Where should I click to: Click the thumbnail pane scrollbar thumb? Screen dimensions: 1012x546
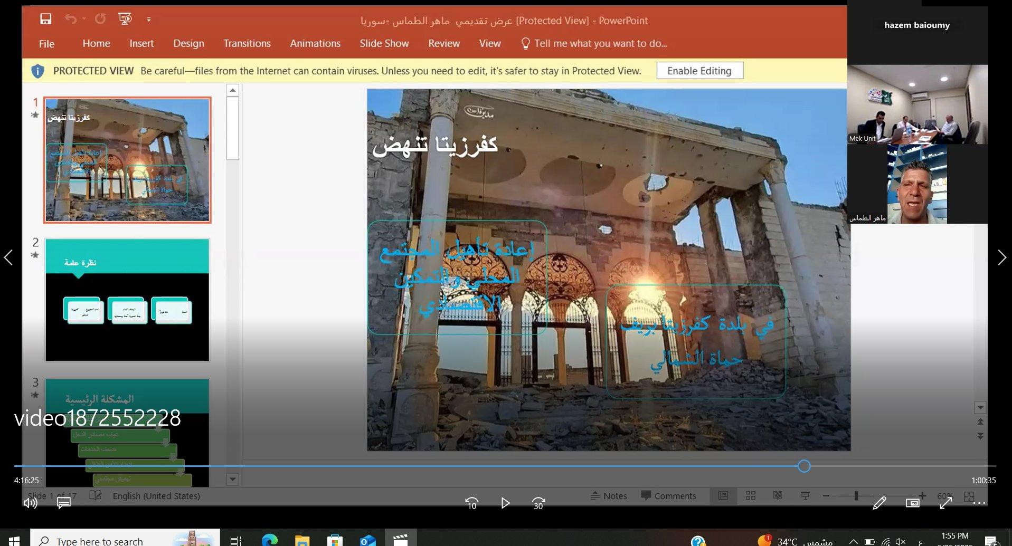pos(233,129)
